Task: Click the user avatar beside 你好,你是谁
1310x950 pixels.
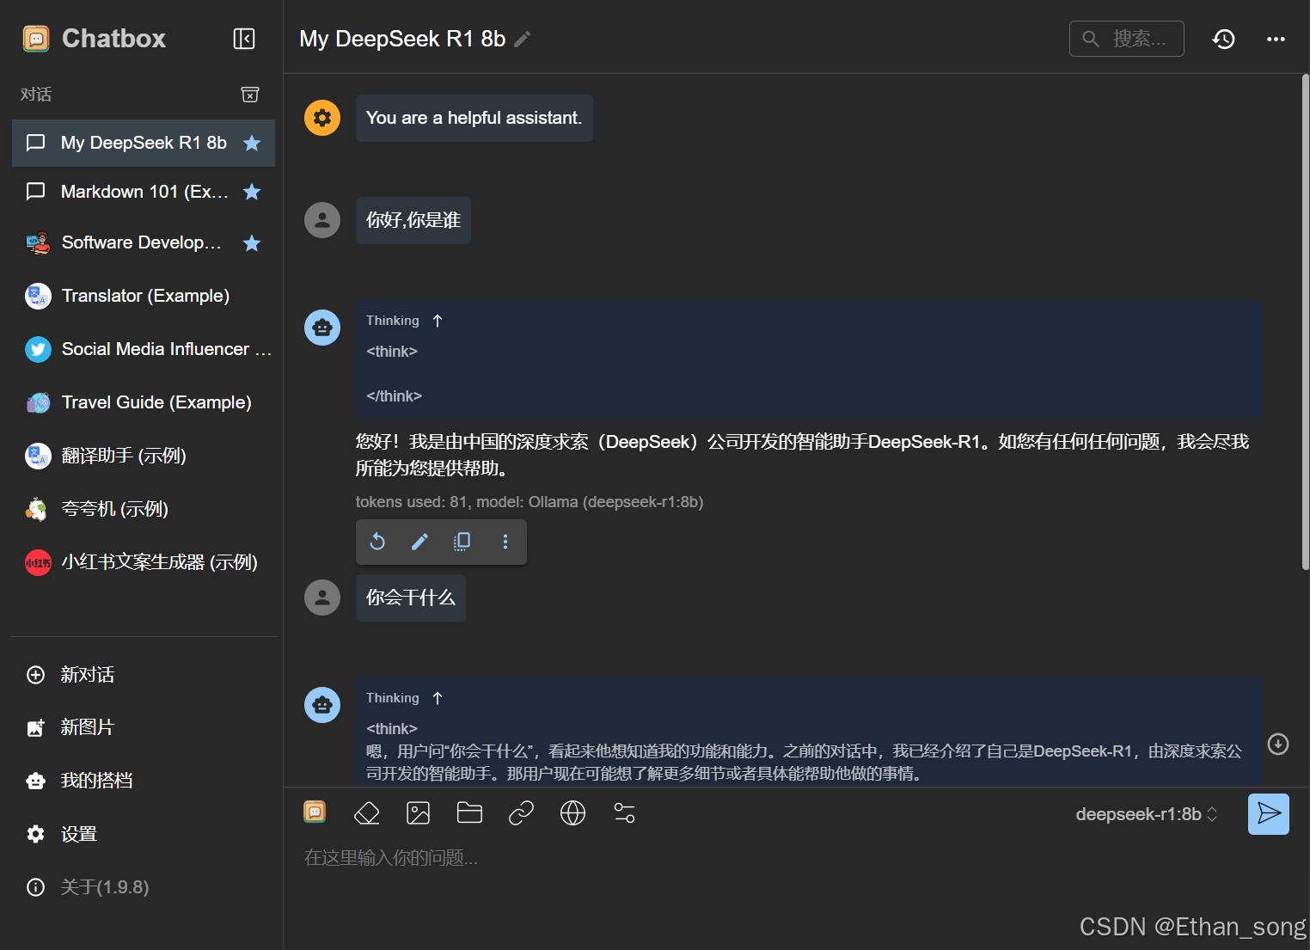Action: pos(322,220)
